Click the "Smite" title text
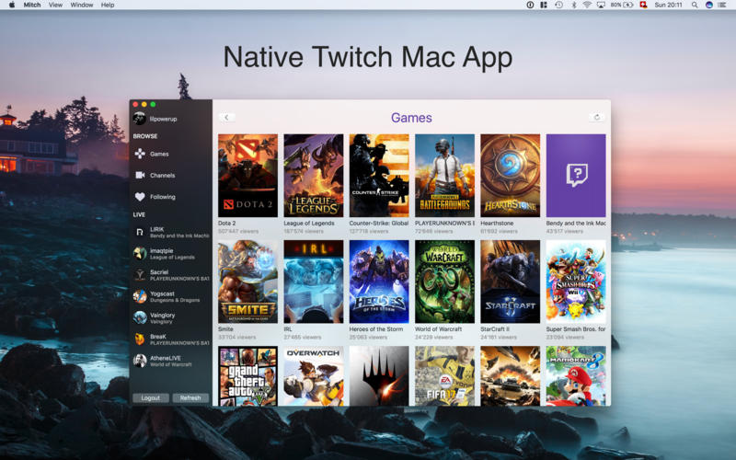This screenshot has width=736, height=460. [225, 329]
